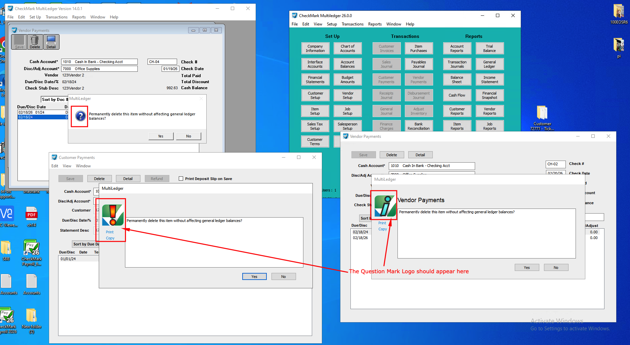The width and height of the screenshot is (630, 345).
Task: Open the Customer 72771 Ticket folder
Action: pos(542,118)
